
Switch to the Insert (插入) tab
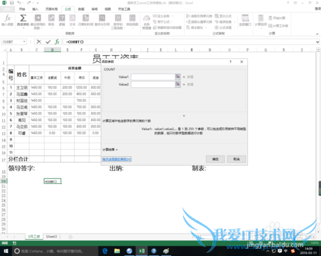[x=35, y=9]
